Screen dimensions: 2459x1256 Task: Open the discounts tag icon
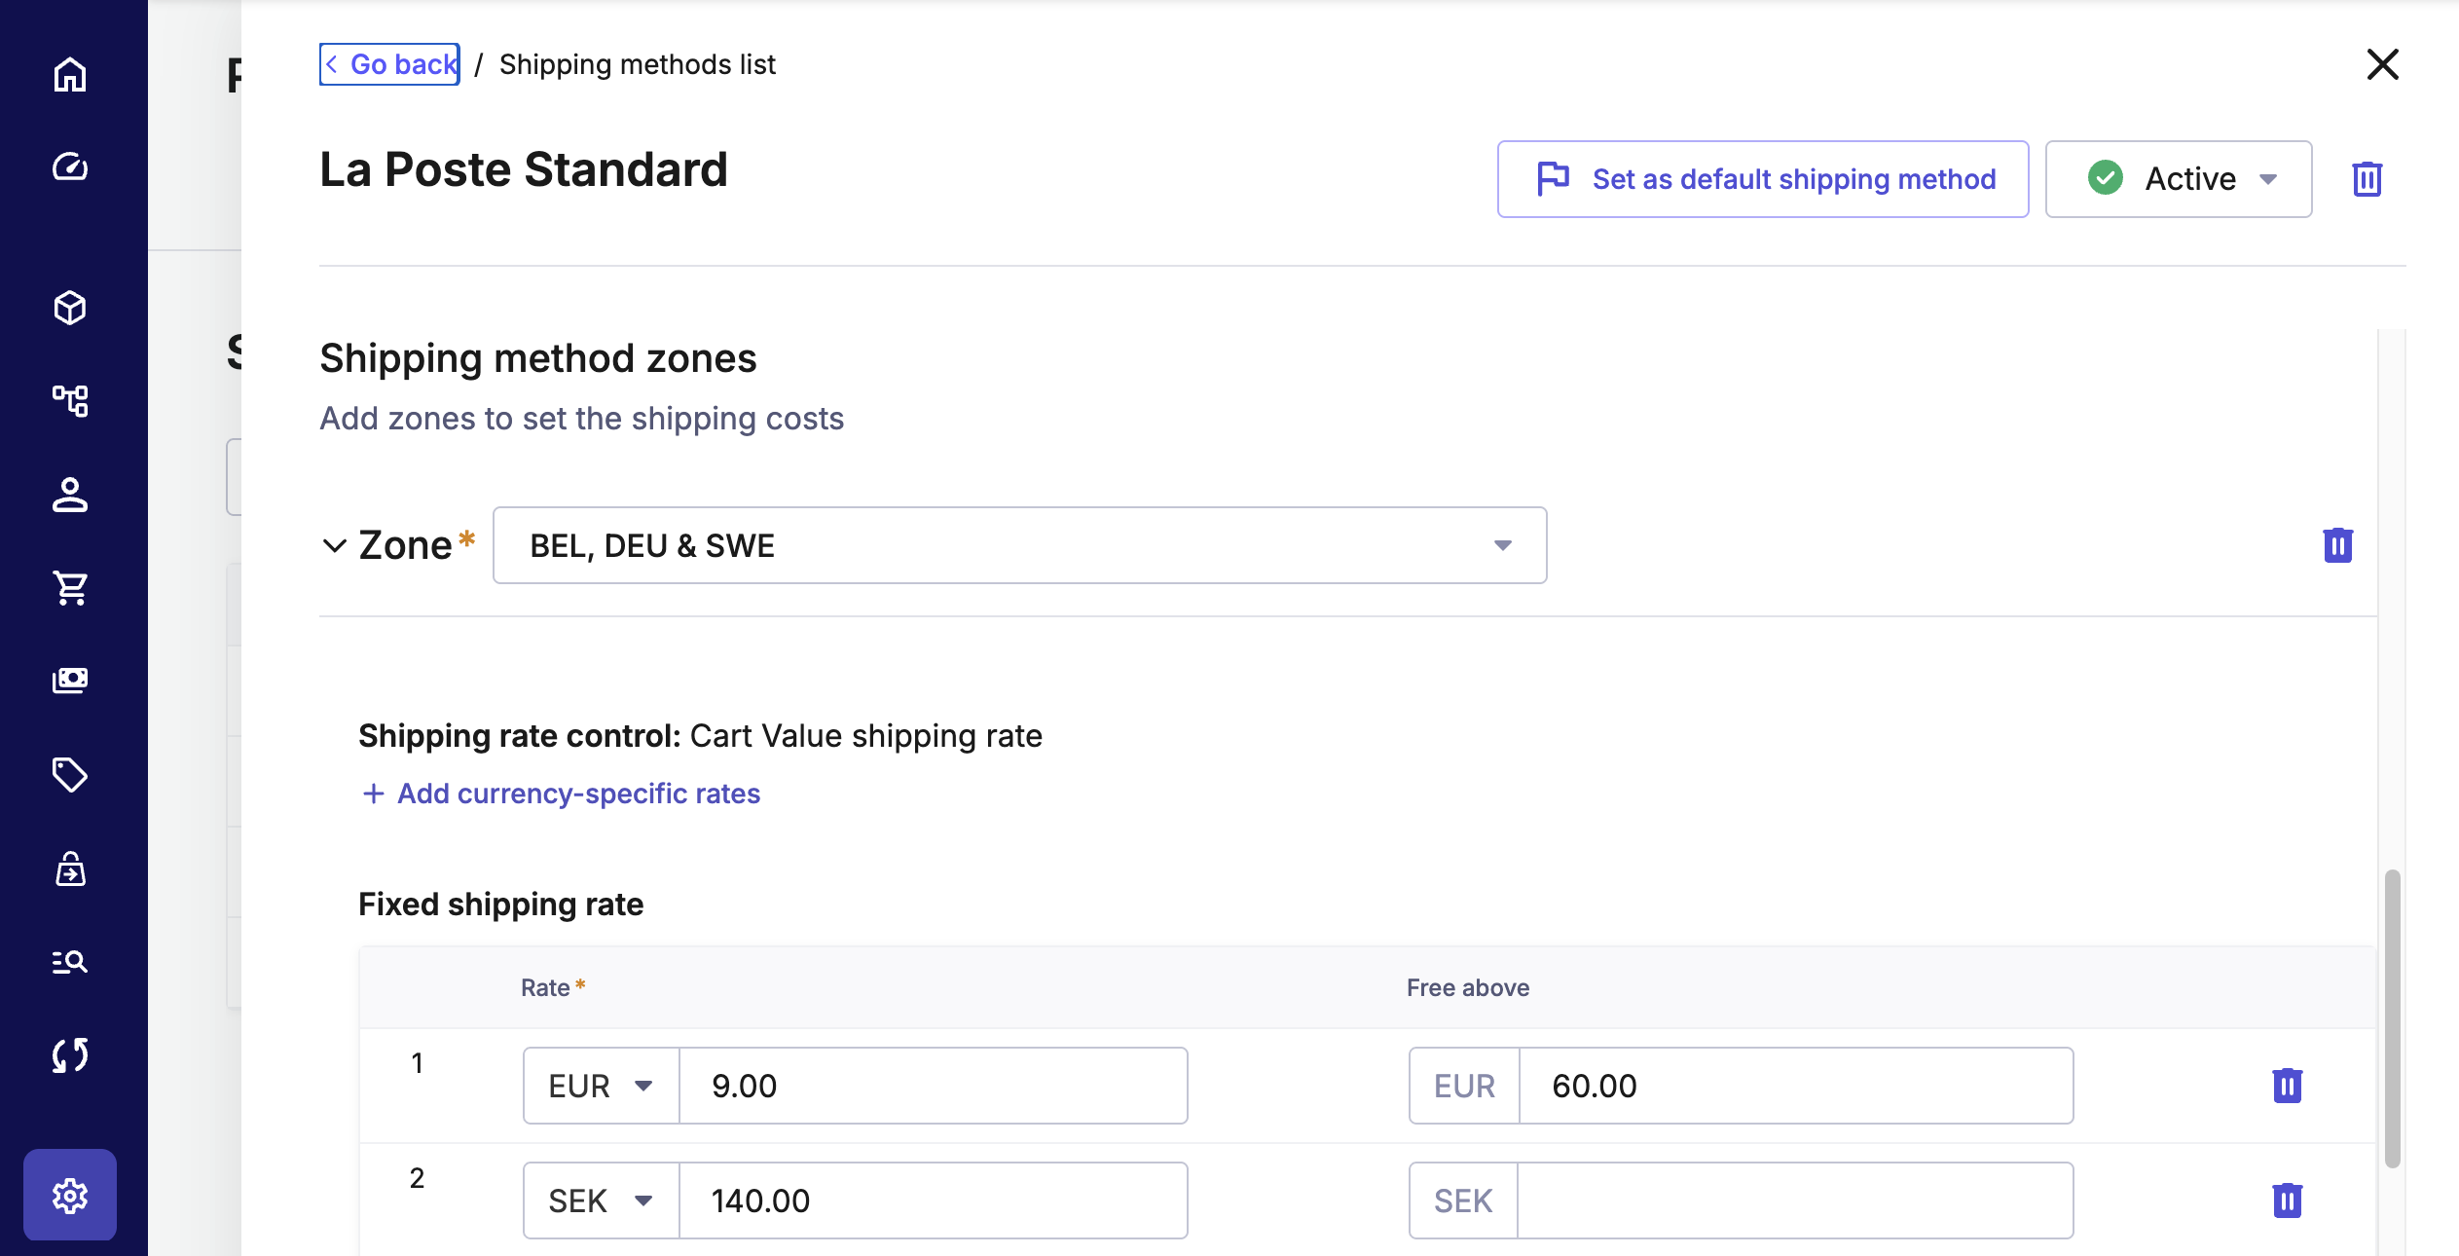pos(70,775)
